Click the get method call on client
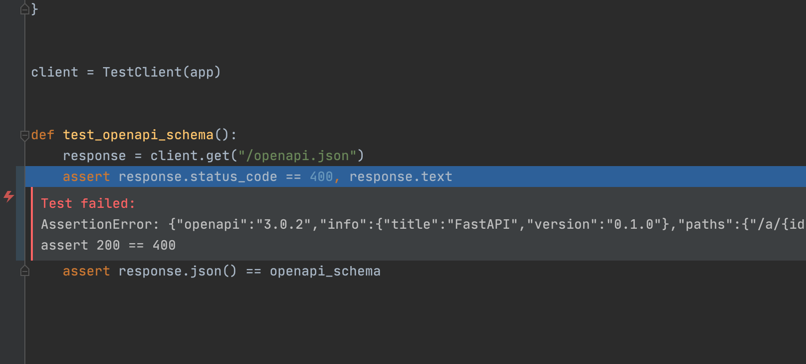The width and height of the screenshot is (806, 364). coord(217,156)
